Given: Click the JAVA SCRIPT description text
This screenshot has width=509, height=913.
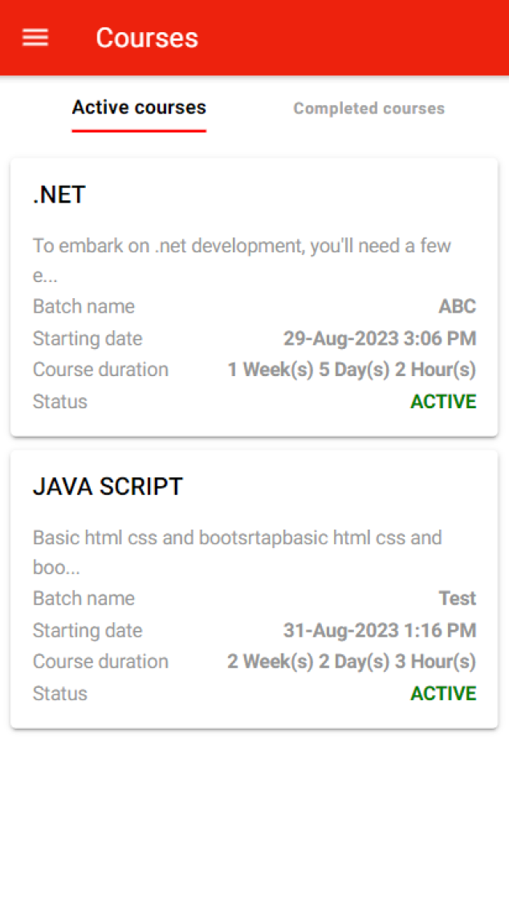Looking at the screenshot, I should coord(237,551).
